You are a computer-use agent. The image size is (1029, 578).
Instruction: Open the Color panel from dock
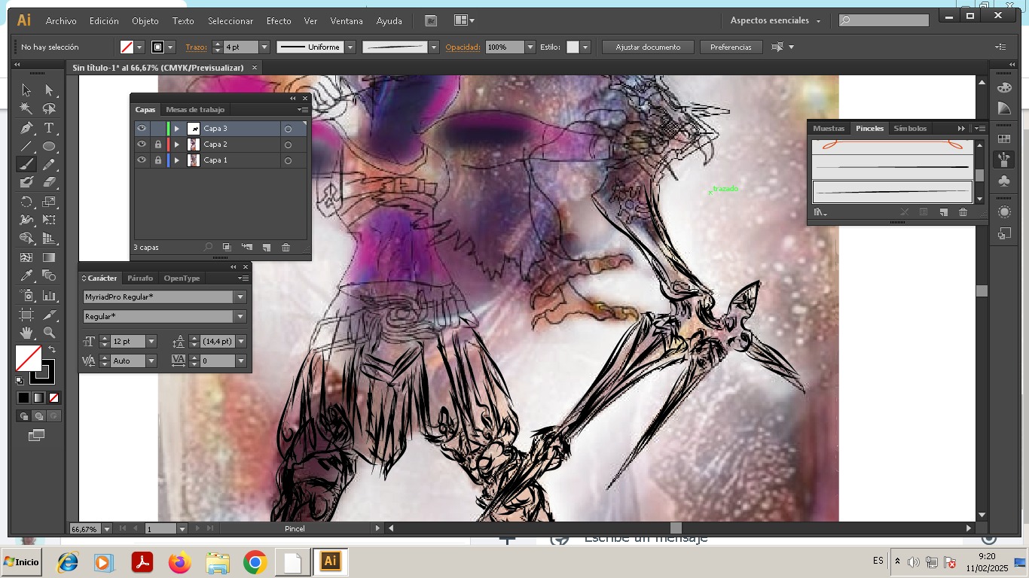point(1003,89)
